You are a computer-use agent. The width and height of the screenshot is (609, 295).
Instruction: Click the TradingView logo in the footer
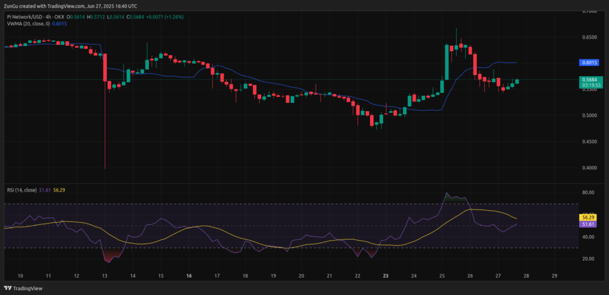pyautogui.click(x=23, y=288)
